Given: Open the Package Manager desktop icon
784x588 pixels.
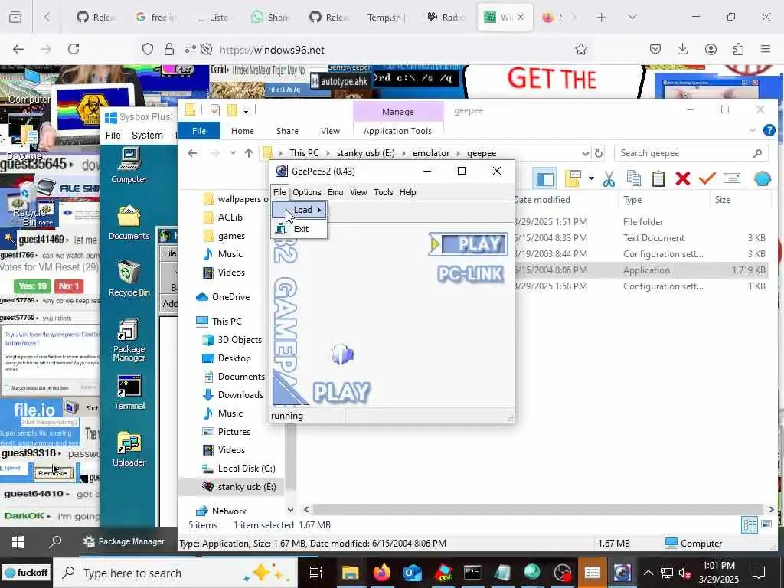Looking at the screenshot, I should pos(129,340).
